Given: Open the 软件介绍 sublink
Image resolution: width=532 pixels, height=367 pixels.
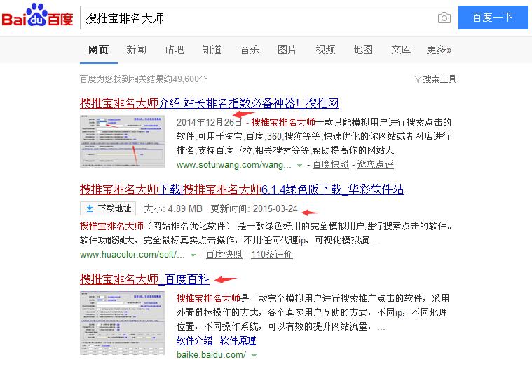Looking at the screenshot, I should (194, 340).
